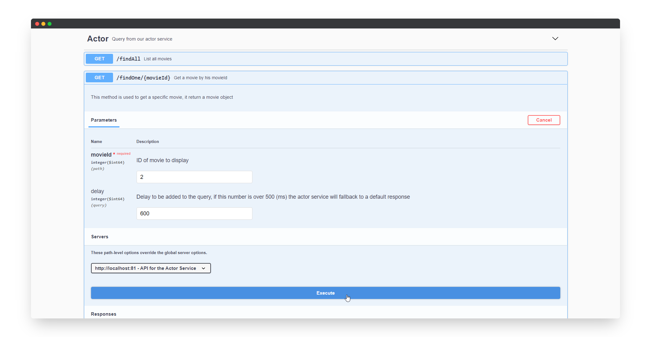Click the green maximize window dot
This screenshot has height=337, width=651.
(50, 24)
